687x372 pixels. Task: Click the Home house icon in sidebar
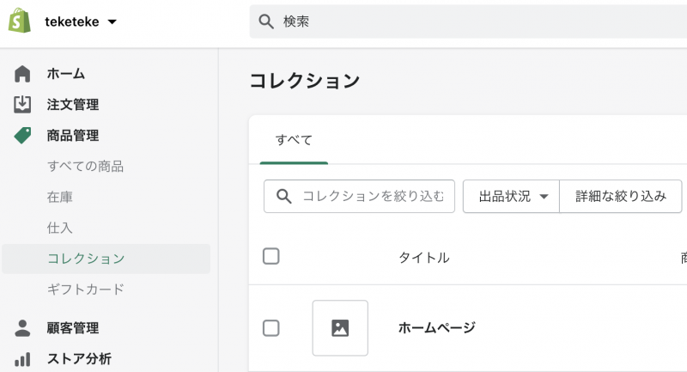23,74
